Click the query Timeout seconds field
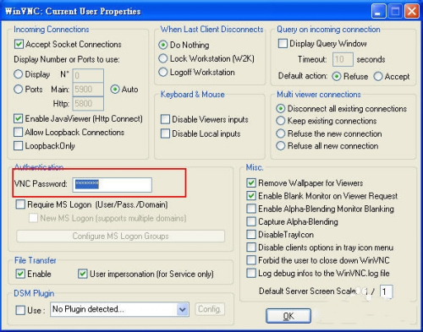Viewport: 423px width, 332px height. coord(343,59)
